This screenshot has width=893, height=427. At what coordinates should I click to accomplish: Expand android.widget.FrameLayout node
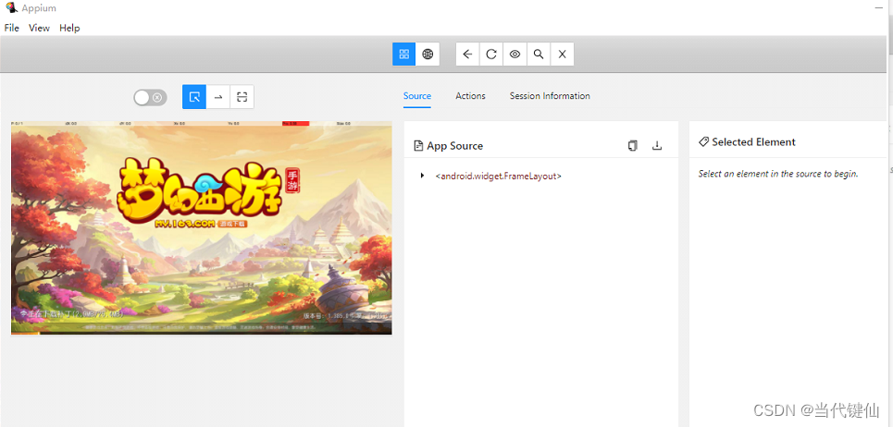pyautogui.click(x=422, y=176)
